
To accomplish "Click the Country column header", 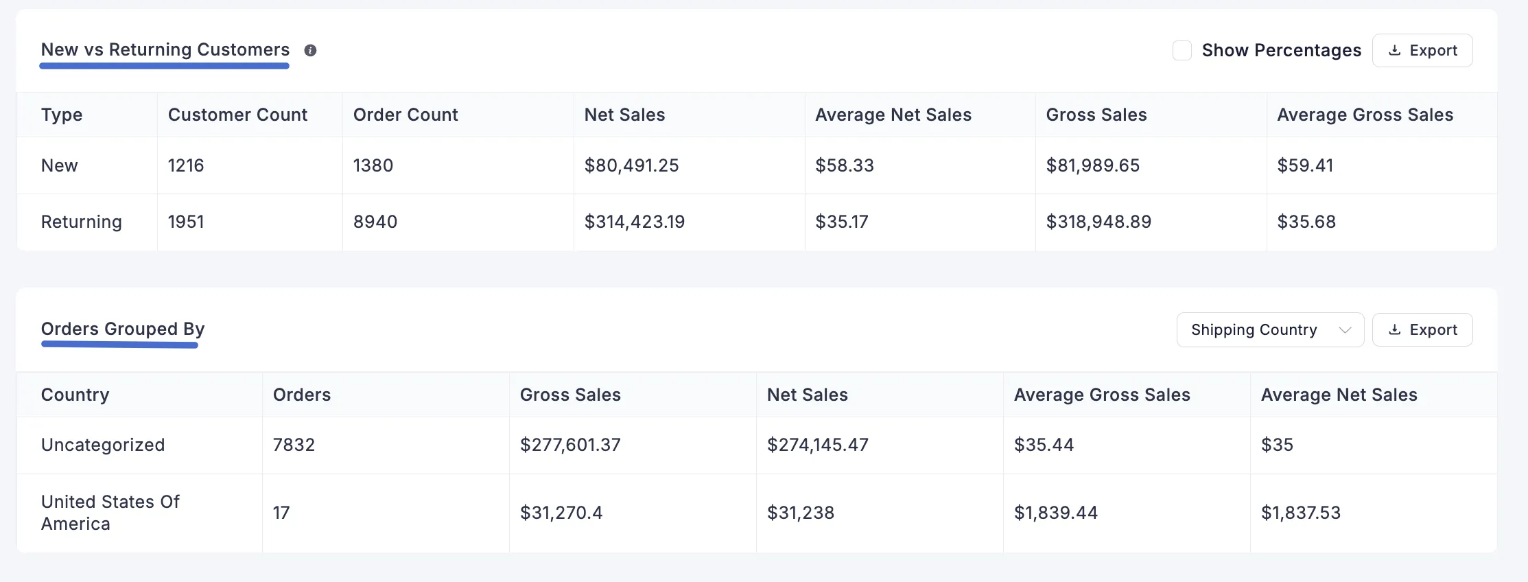I will [x=75, y=395].
